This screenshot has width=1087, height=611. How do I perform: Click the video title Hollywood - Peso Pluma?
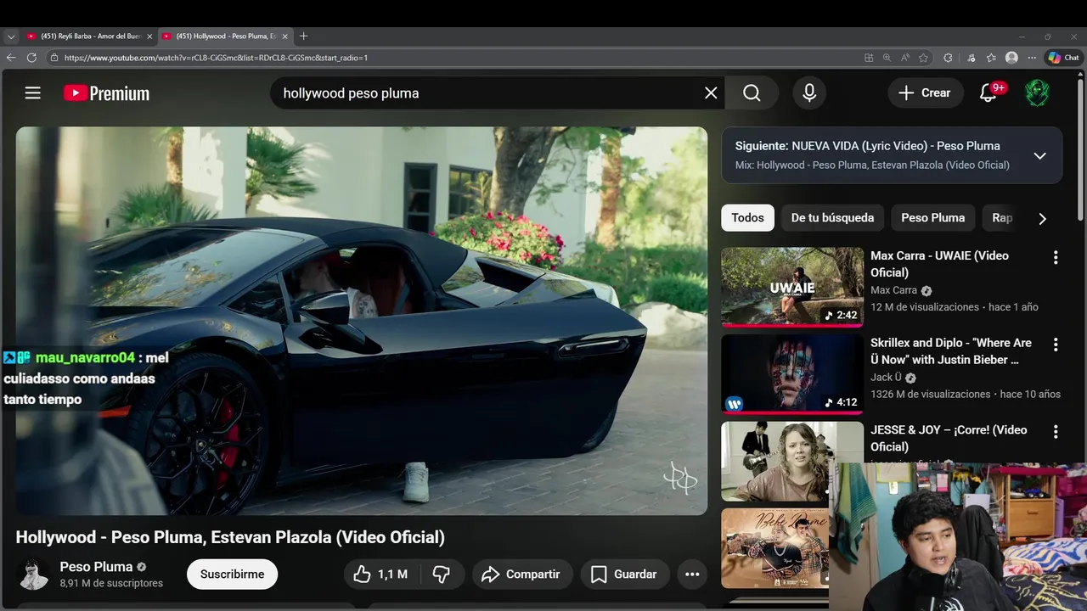coord(230,537)
